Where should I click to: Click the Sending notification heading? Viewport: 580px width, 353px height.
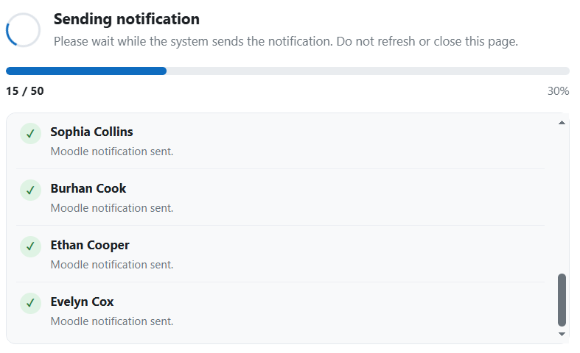click(x=127, y=19)
